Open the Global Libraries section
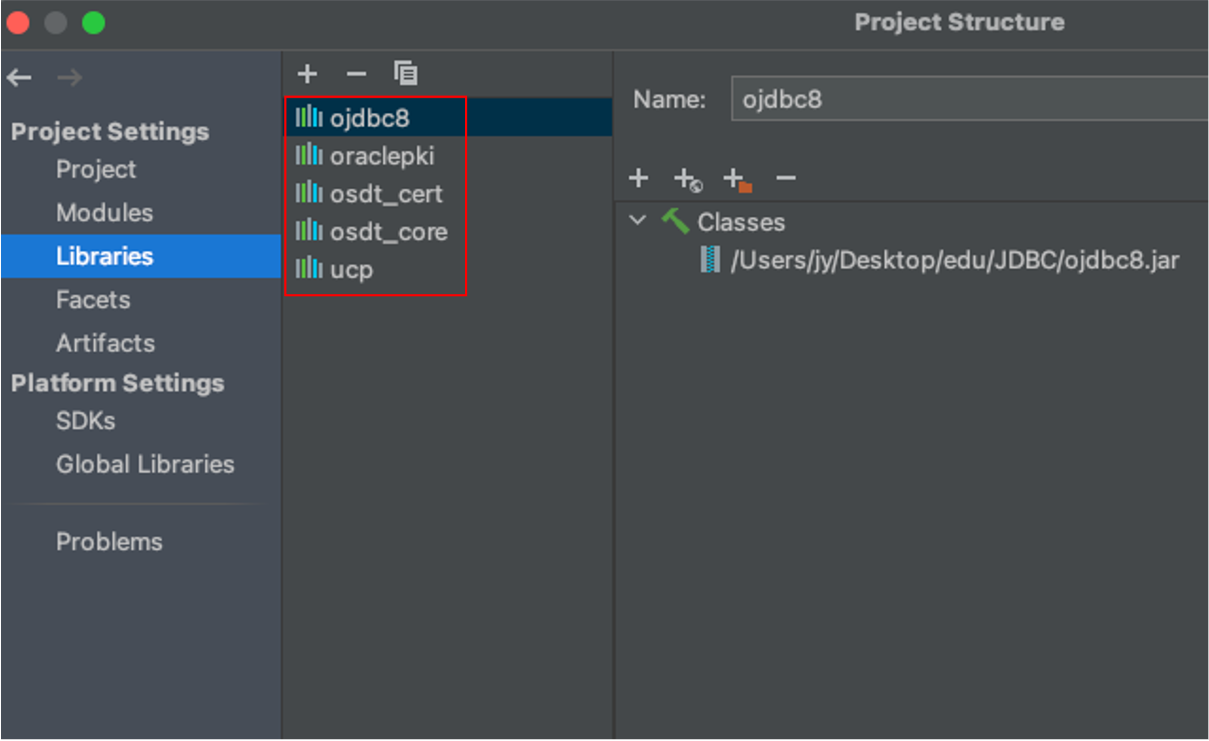This screenshot has width=1209, height=741. (x=145, y=464)
